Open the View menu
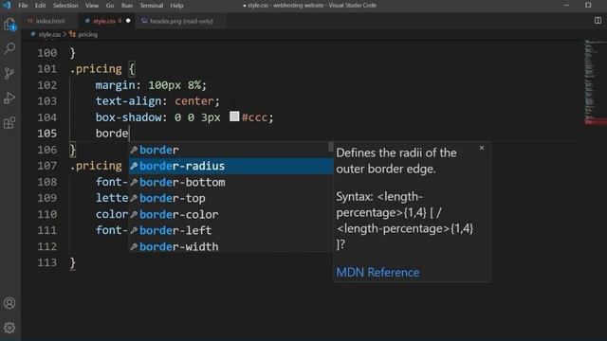The height and width of the screenshot is (341, 607). [92, 6]
